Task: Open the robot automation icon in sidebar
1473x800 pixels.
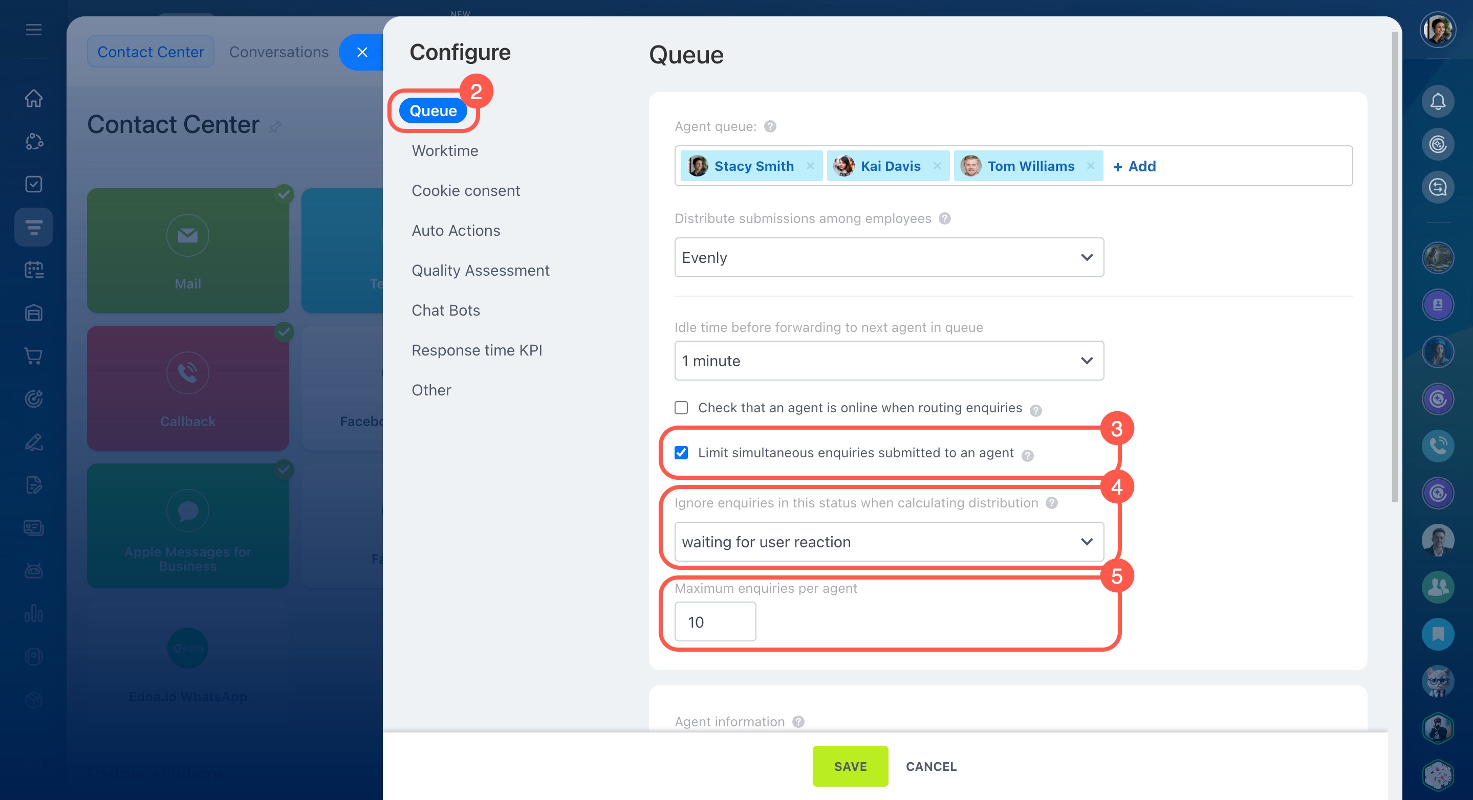Action: pyautogui.click(x=34, y=570)
